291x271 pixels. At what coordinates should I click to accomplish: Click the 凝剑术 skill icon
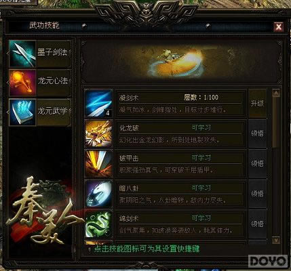click(99, 103)
